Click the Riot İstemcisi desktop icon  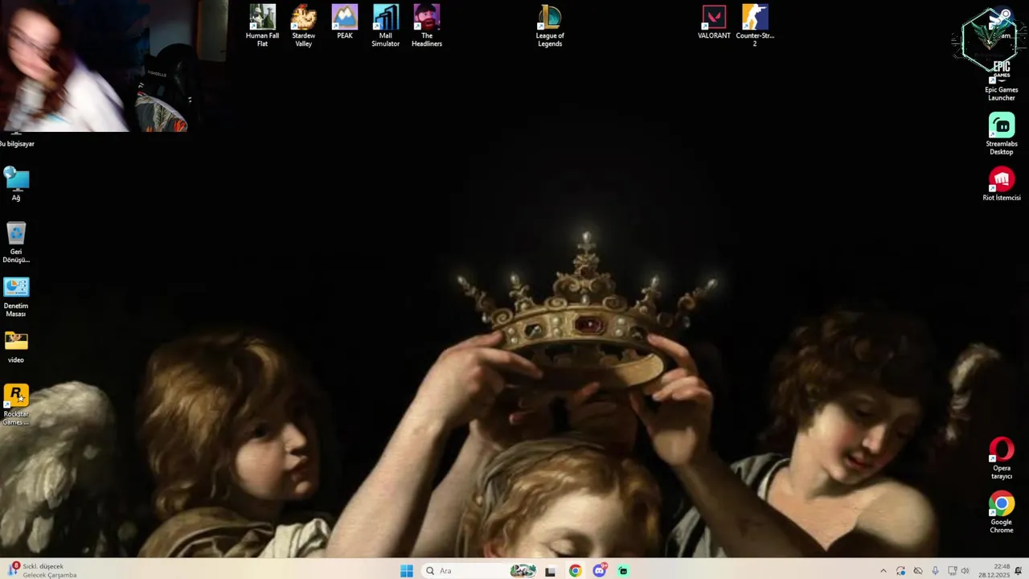pos(1002,184)
